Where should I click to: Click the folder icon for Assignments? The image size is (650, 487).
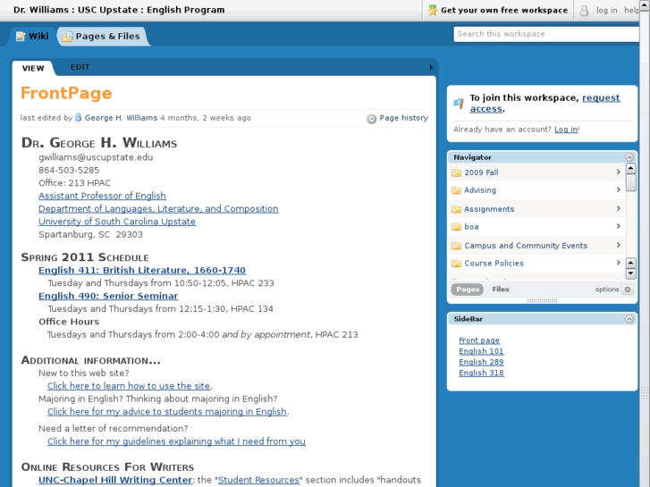(x=456, y=209)
